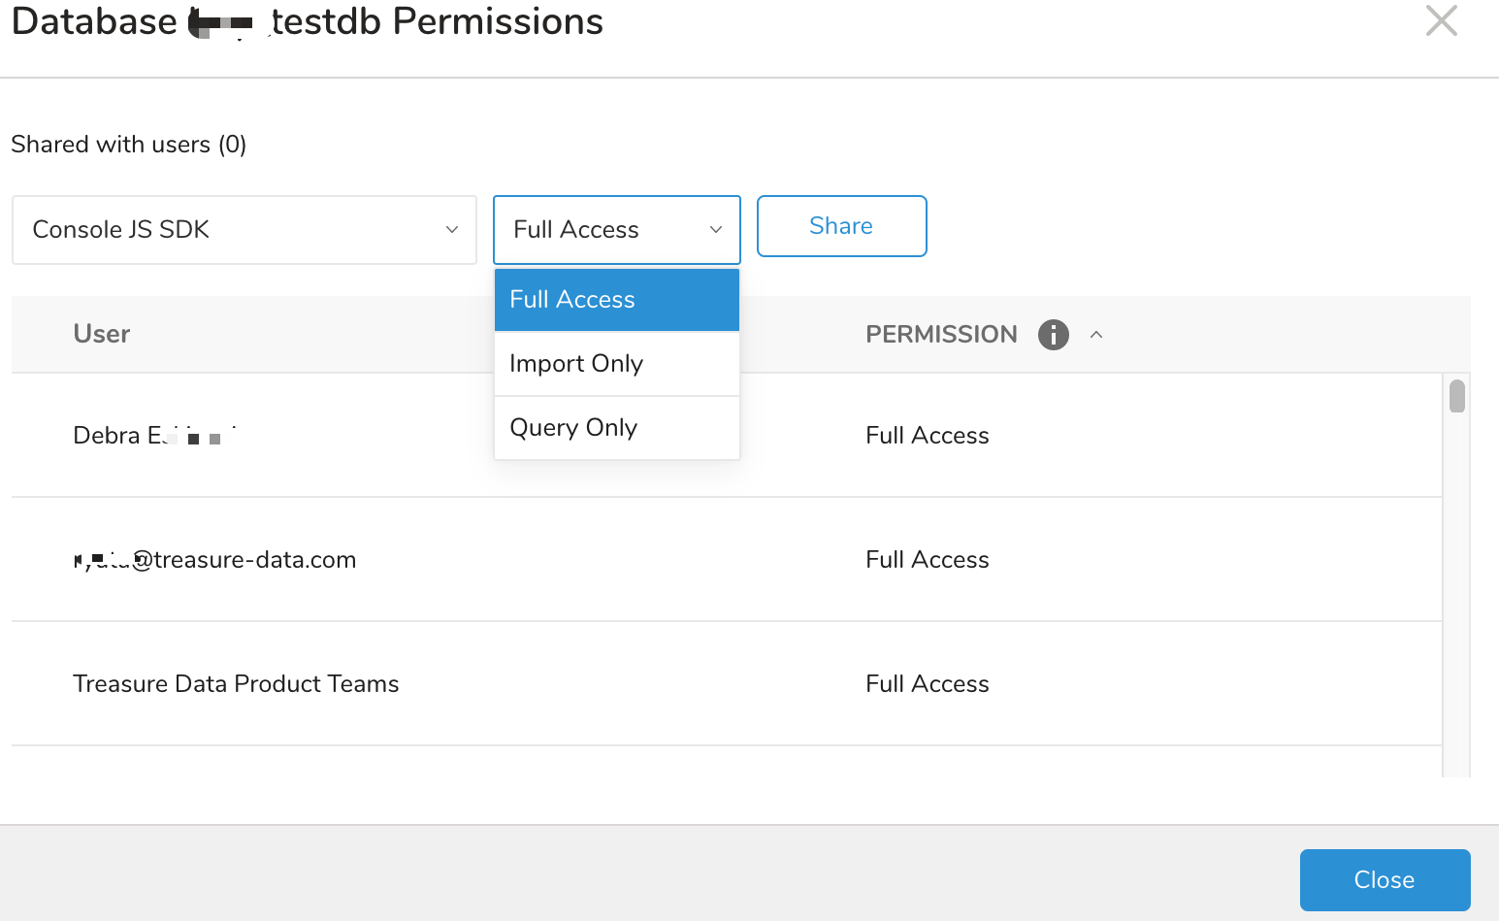Image resolution: width=1499 pixels, height=921 pixels.
Task: Click the Shared with users (0) label
Action: tap(129, 145)
